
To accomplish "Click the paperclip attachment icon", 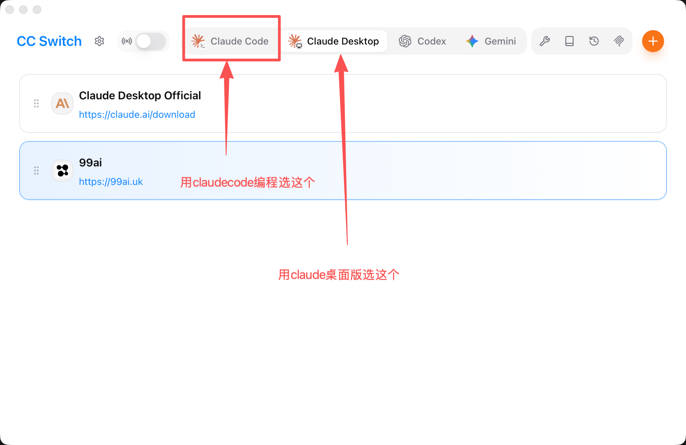I will click(x=619, y=41).
